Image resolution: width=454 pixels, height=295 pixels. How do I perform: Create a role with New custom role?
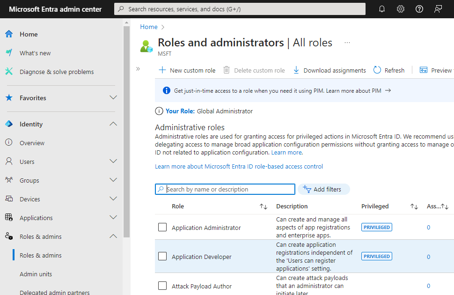(187, 70)
